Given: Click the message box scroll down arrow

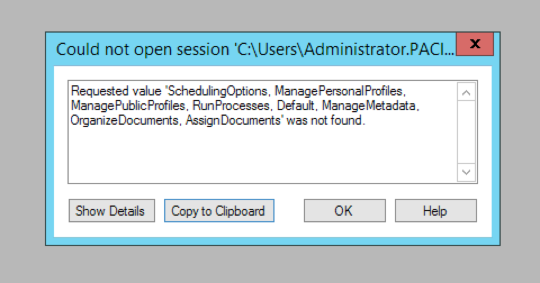Looking at the screenshot, I should 467,172.
